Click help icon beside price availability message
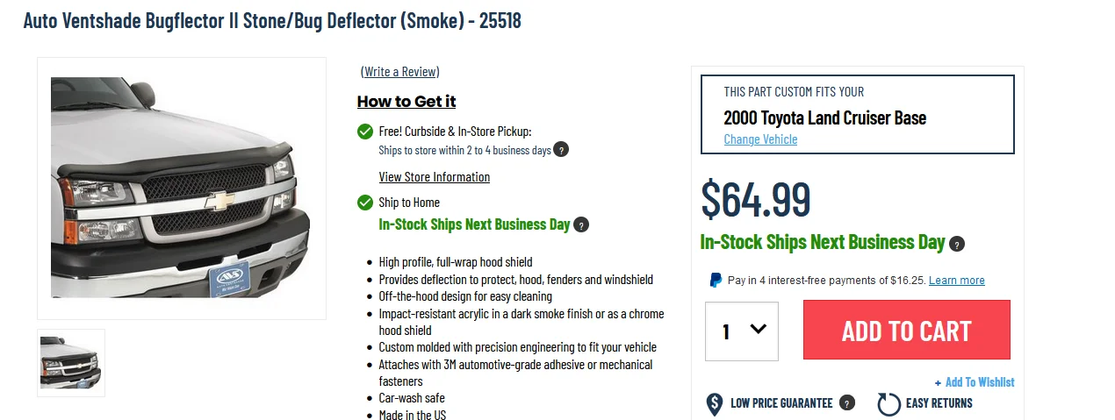This screenshot has height=420, width=1115. coord(957,244)
